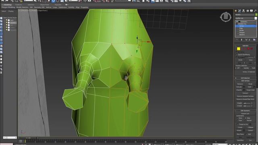
Task: Collapse the Selection rollout header
Action: coord(246,46)
